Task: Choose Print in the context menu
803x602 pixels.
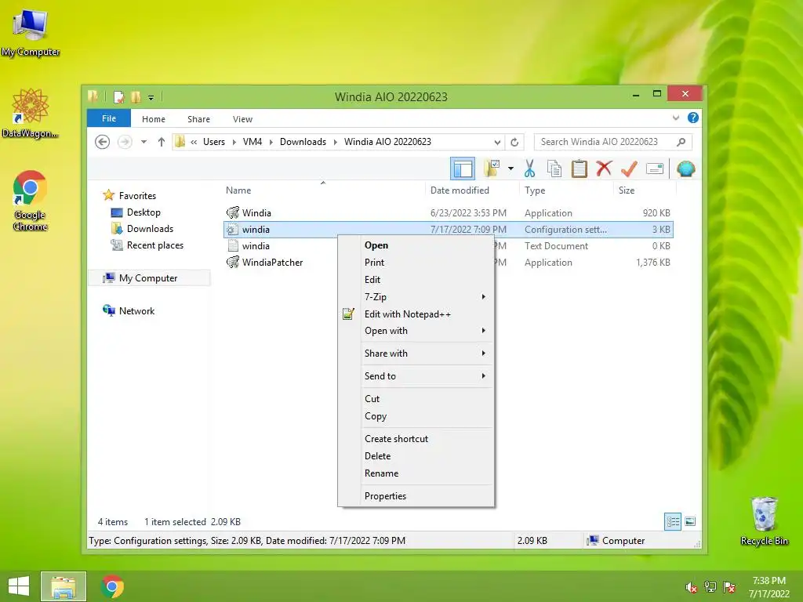Action: tap(416, 262)
